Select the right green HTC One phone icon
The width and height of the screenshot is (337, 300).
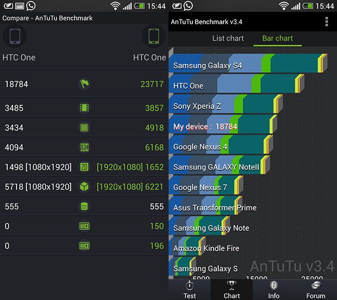pyautogui.click(x=153, y=36)
